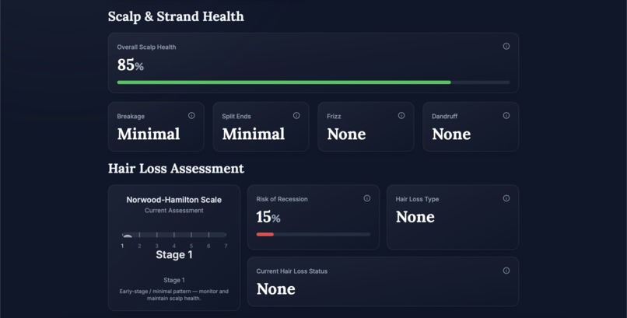Show info for the Frizz card
This screenshot has width=627, height=318.
[x=401, y=115]
